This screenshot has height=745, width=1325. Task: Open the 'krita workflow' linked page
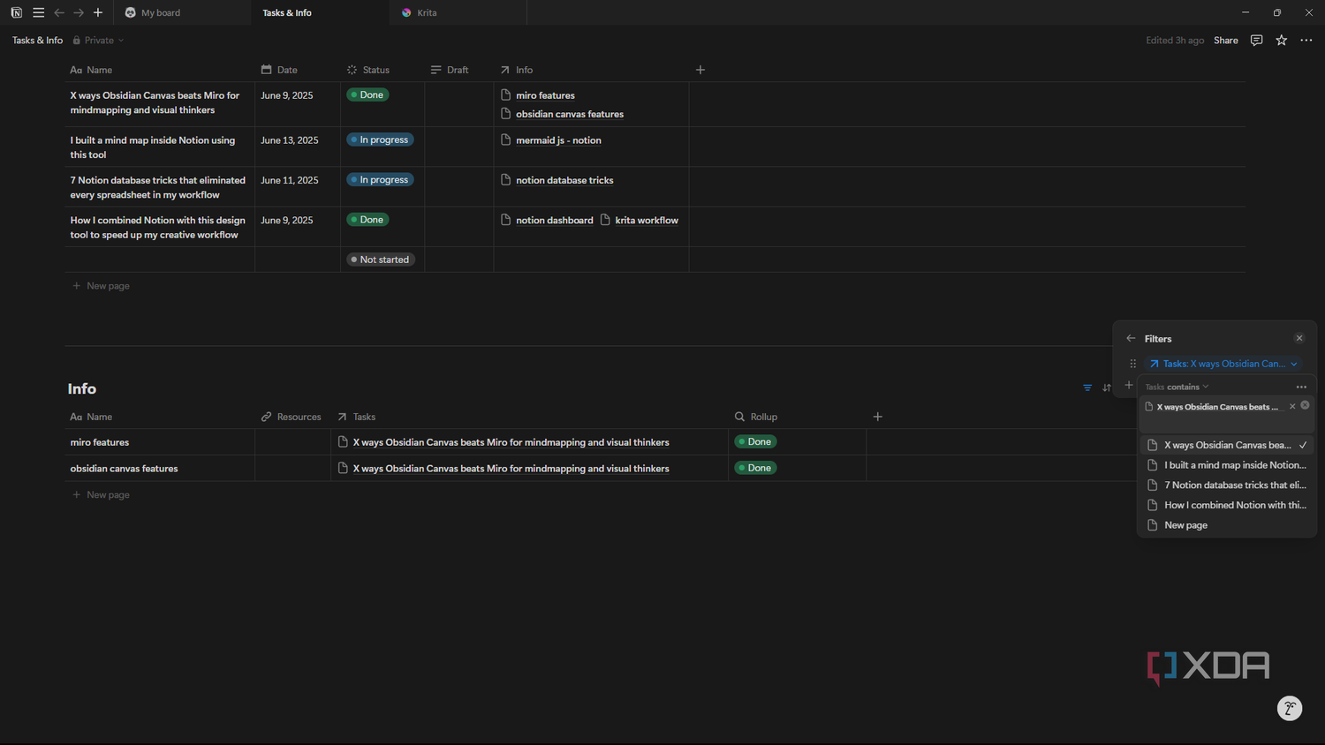[647, 221]
